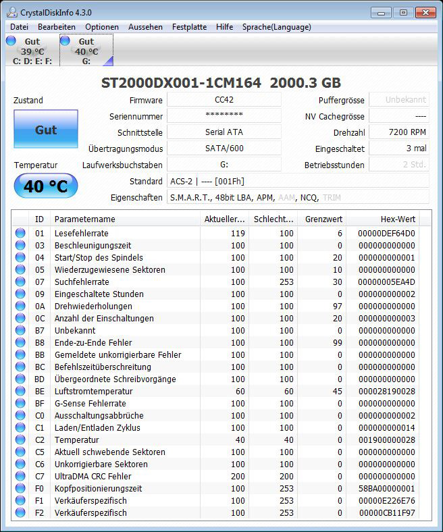Click the status orb for Start/Stop des Spindels
Screen dimensions: 443x532
(20, 257)
